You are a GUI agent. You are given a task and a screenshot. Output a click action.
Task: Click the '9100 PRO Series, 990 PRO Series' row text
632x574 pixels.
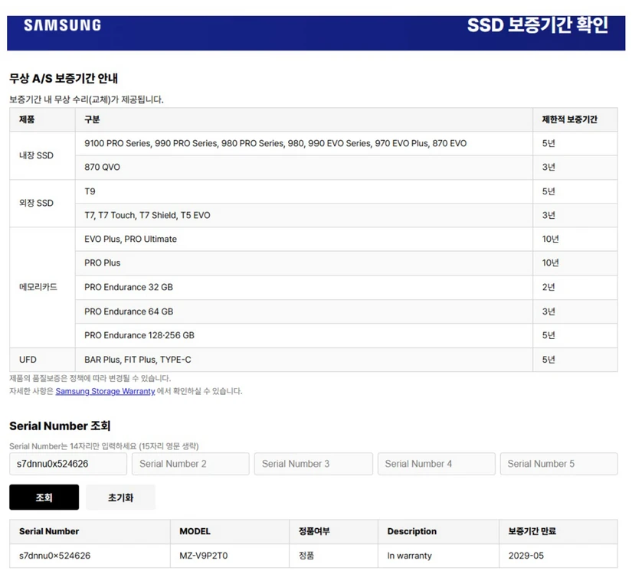[x=275, y=143]
